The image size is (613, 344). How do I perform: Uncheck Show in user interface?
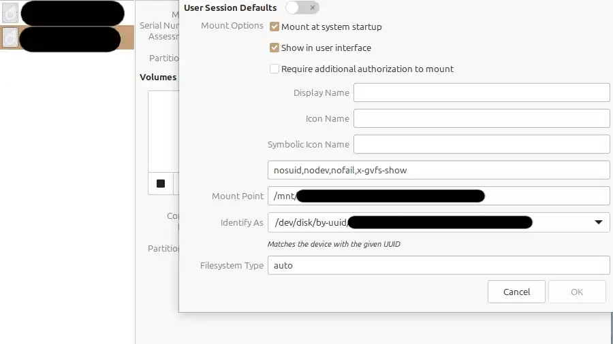coord(274,48)
